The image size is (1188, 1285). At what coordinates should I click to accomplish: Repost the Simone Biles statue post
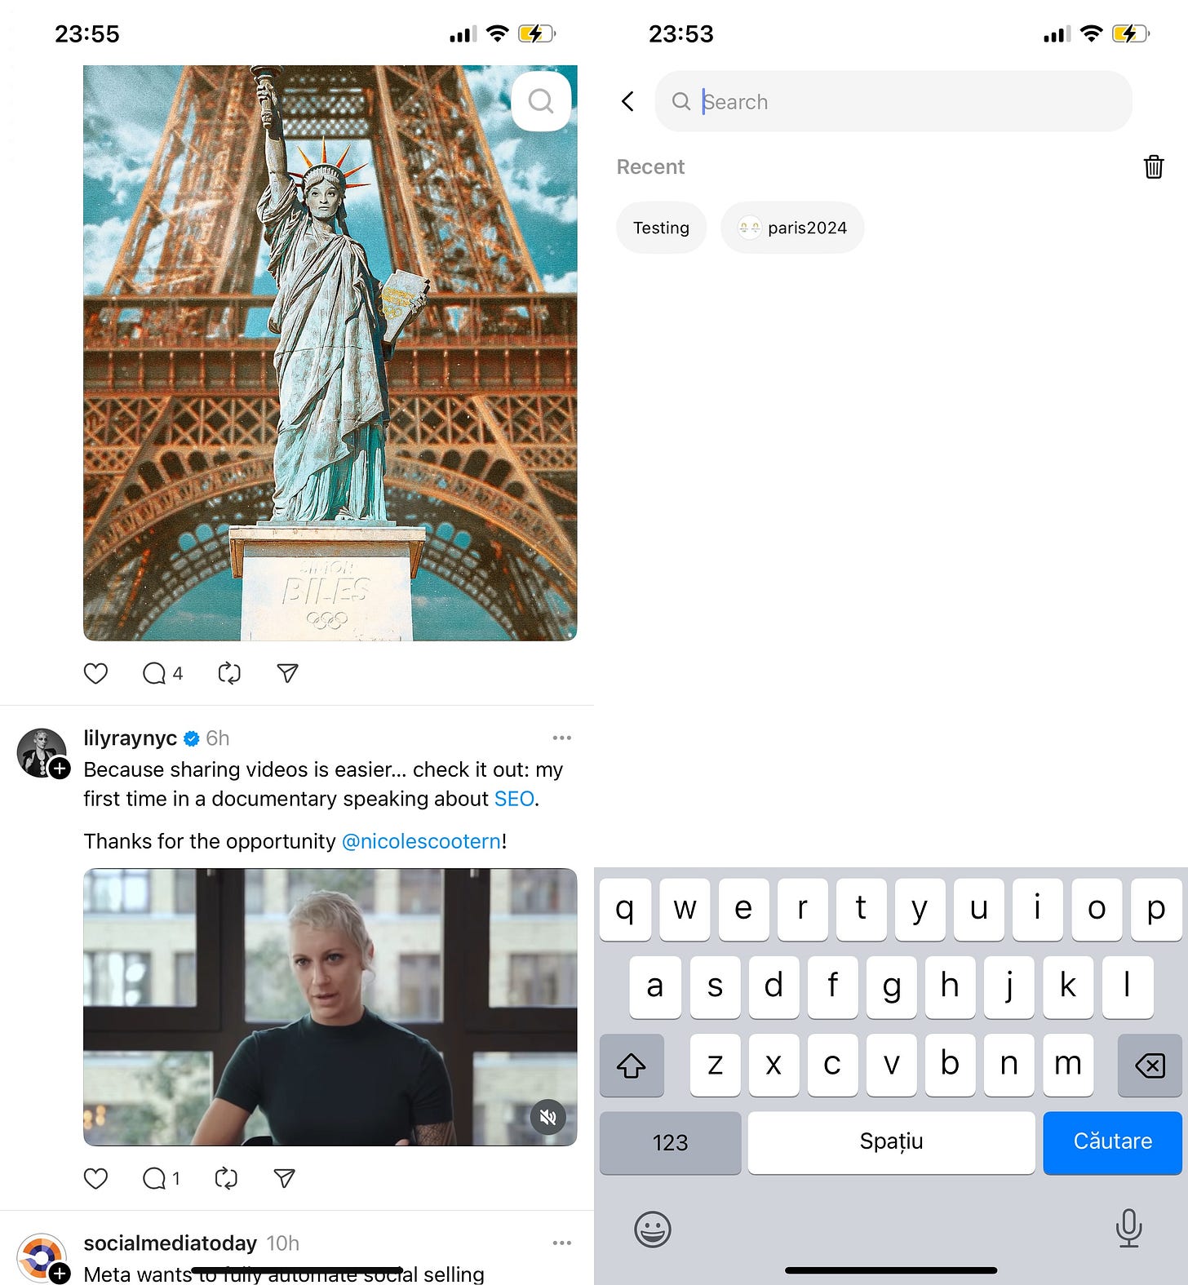(x=229, y=673)
